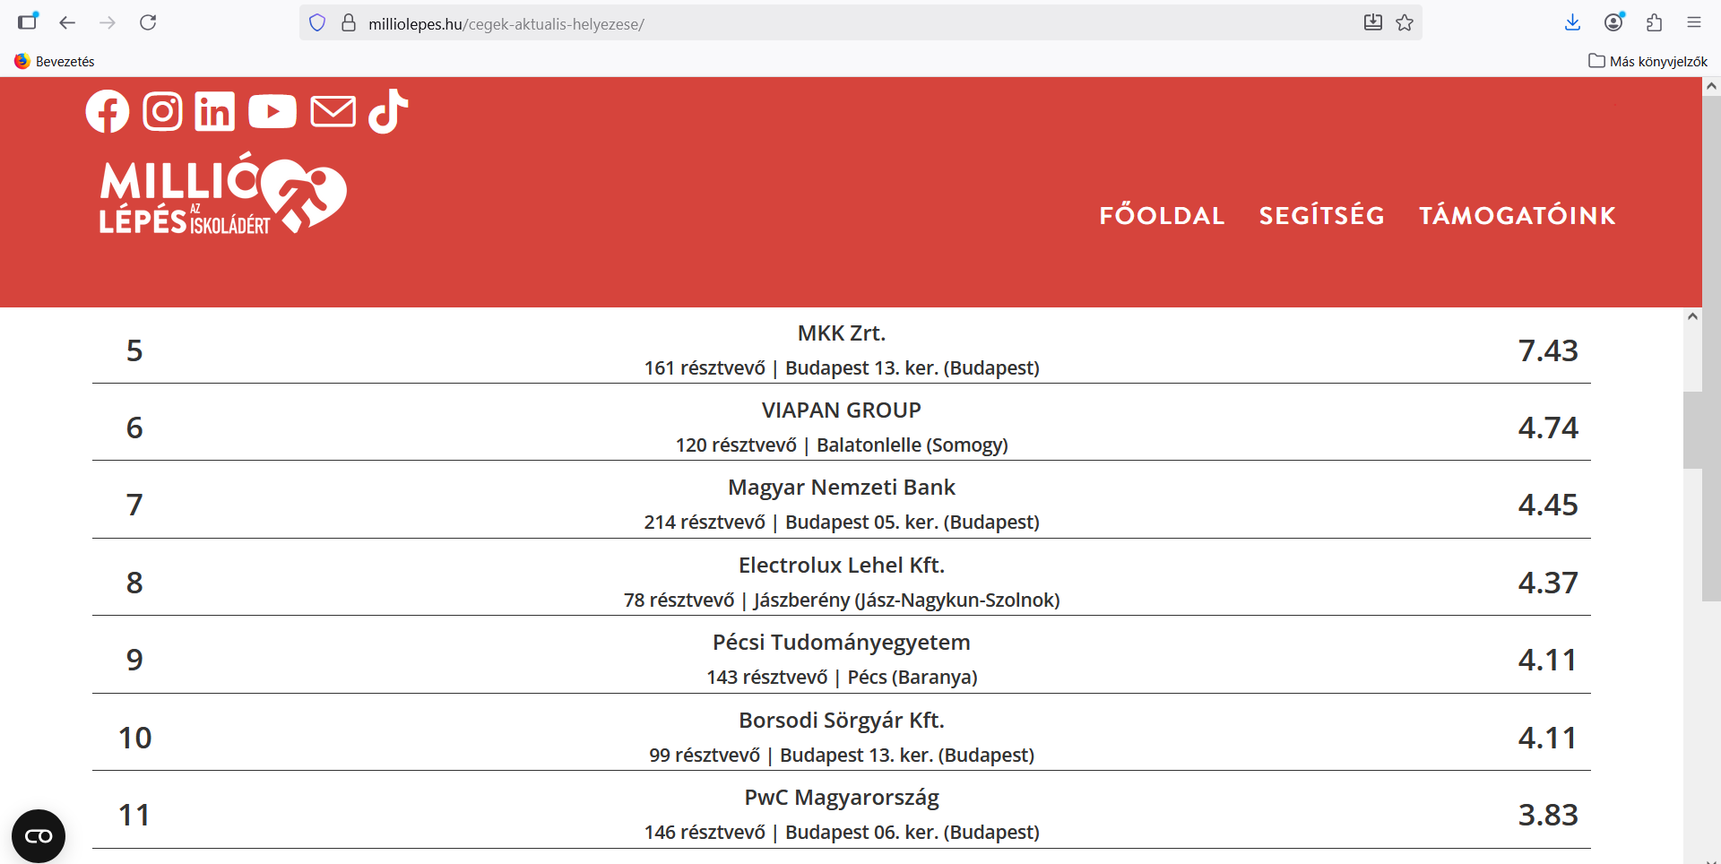Reload the current page
The height and width of the screenshot is (864, 1721).
pos(148,23)
